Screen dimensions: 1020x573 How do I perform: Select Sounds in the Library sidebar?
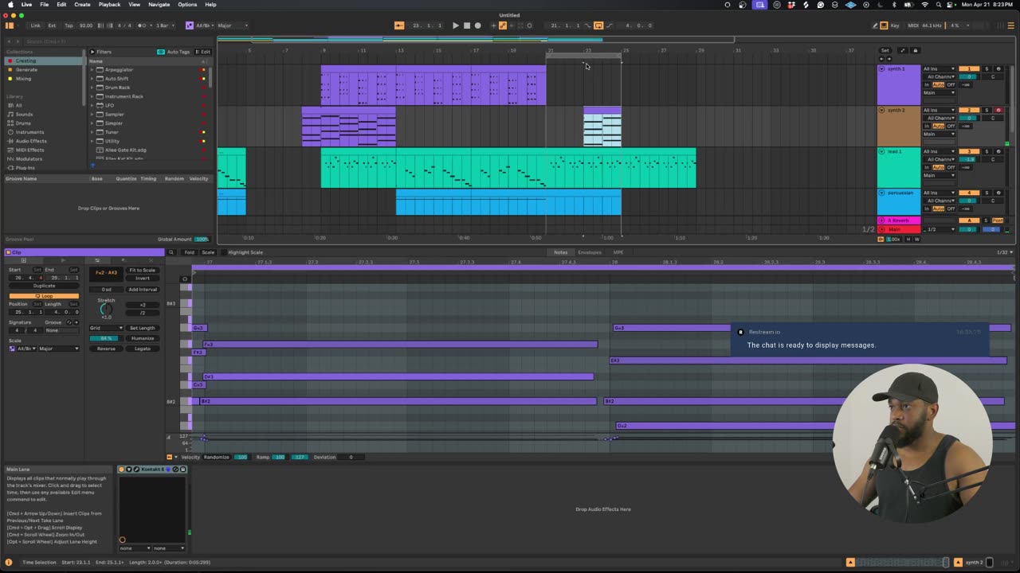click(24, 114)
